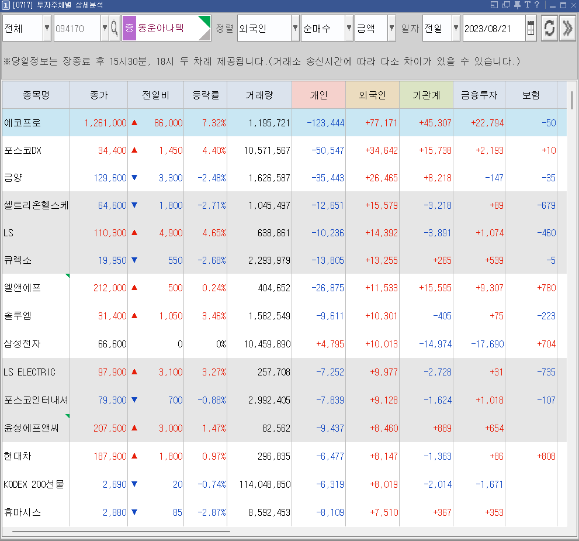Sort by the 종목명 column header
The width and height of the screenshot is (579, 541).
coord(36,95)
